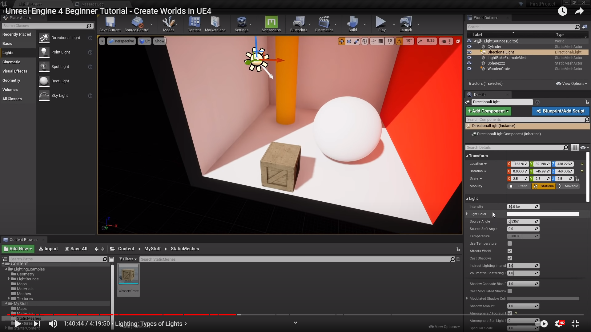Expand the Light Color property

point(467,214)
